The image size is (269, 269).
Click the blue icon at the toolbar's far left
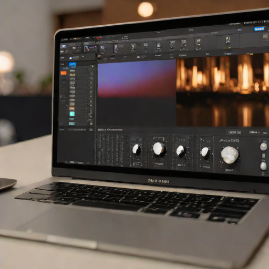pyautogui.click(x=64, y=46)
